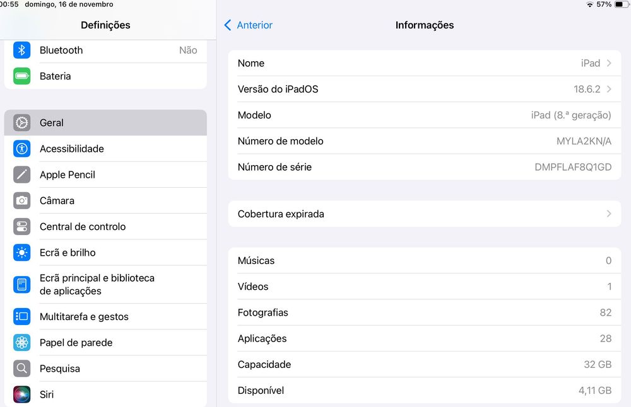Open Bluetooth settings
Image resolution: width=631 pixels, height=407 pixels.
point(105,50)
